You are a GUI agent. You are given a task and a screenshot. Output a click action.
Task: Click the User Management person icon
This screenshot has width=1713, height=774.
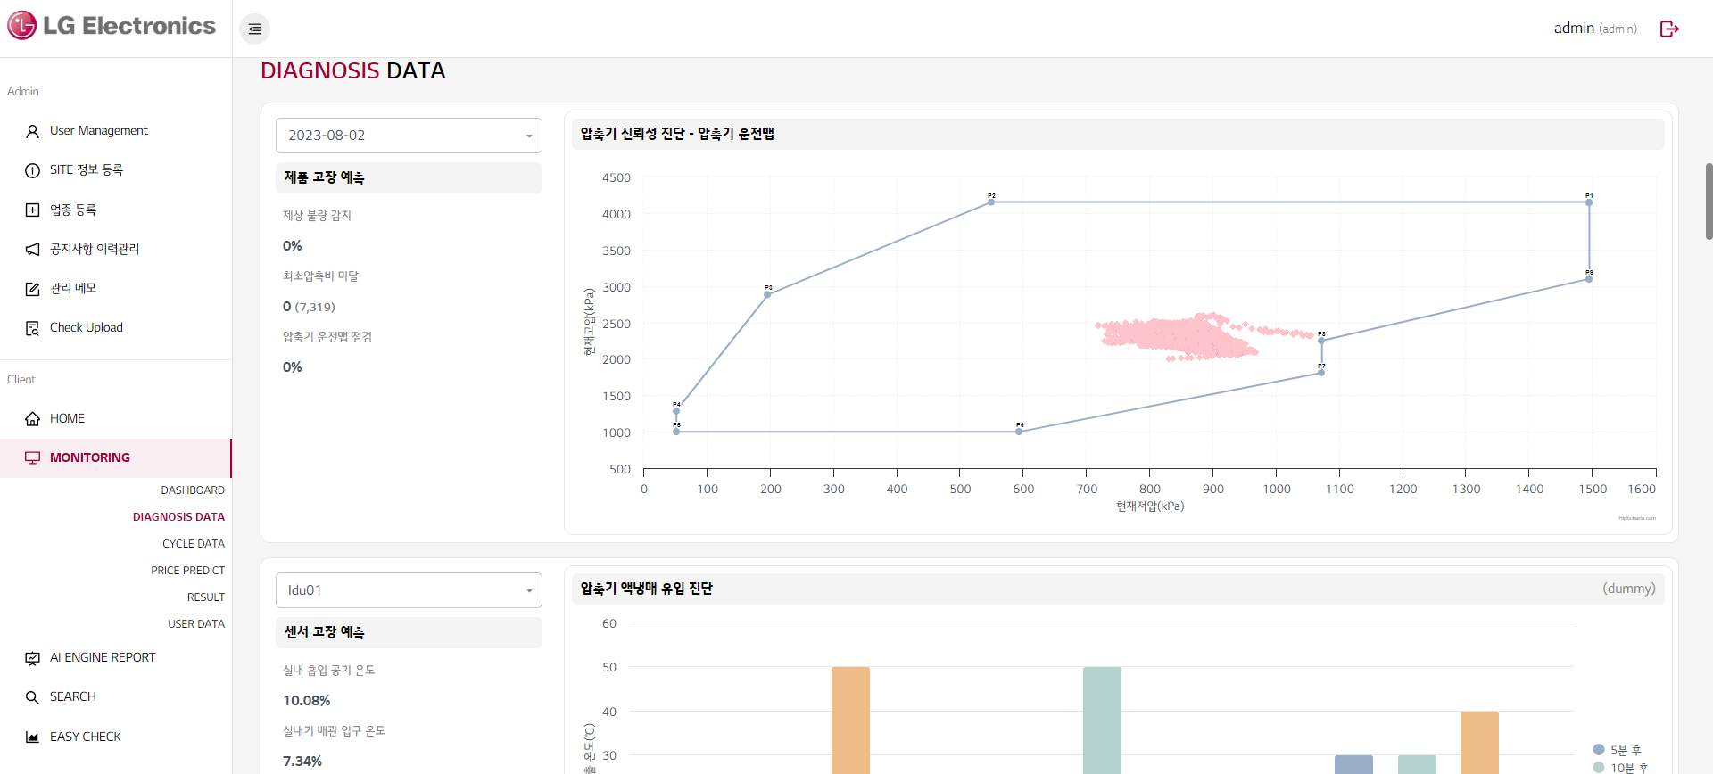coord(32,131)
